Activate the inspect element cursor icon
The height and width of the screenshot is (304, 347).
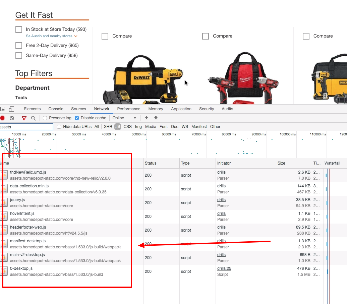click(3, 109)
